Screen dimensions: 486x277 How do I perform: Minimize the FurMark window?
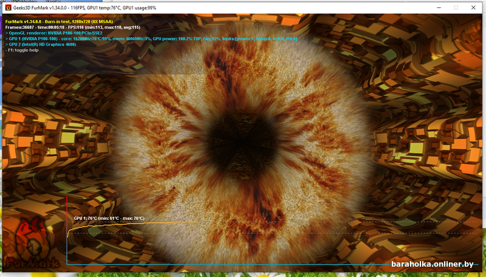point(439,8)
